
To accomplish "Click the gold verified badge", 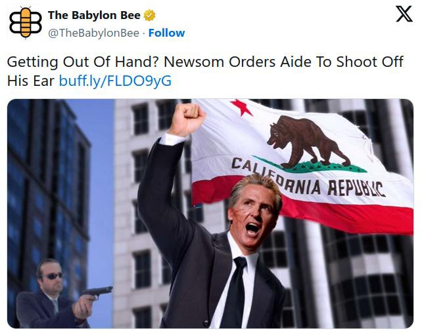I will [x=149, y=15].
